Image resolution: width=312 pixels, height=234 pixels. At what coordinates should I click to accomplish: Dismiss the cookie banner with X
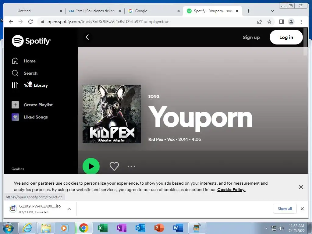click(x=301, y=187)
